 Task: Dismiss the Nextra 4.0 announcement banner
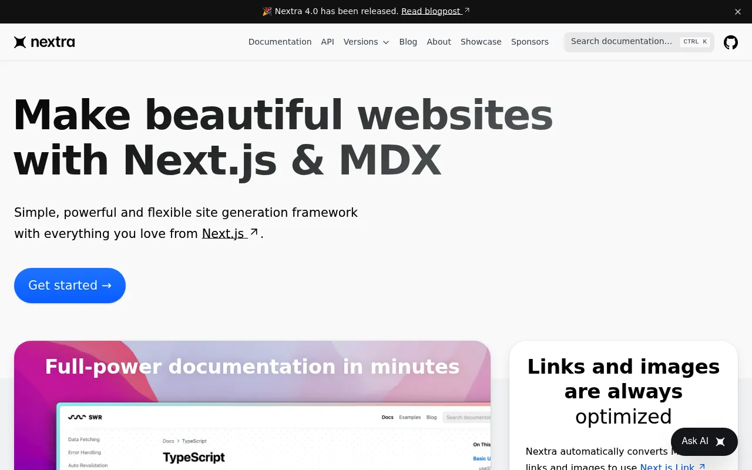738,12
